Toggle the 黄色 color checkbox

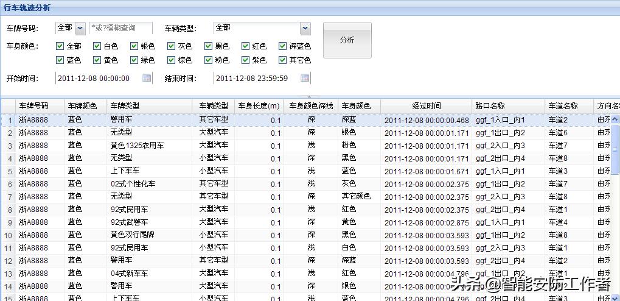97,60
